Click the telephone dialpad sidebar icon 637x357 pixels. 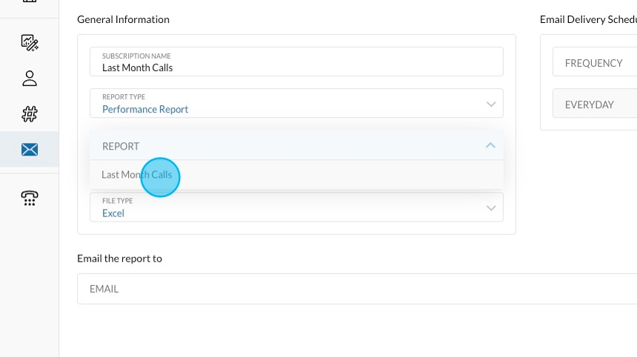[x=30, y=198]
